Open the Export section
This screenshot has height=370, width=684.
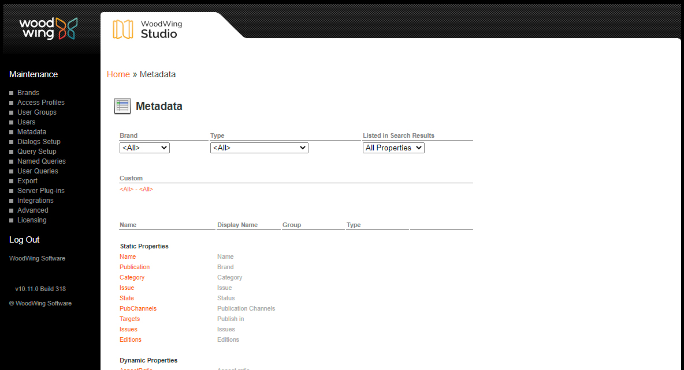click(27, 180)
